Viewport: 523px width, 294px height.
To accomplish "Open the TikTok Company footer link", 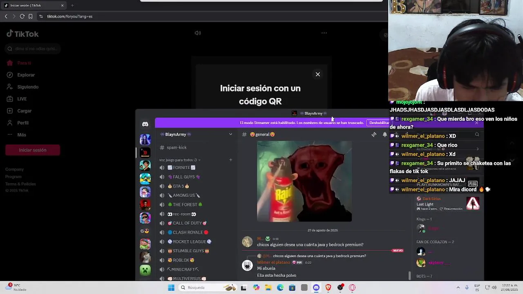I will click(x=14, y=169).
